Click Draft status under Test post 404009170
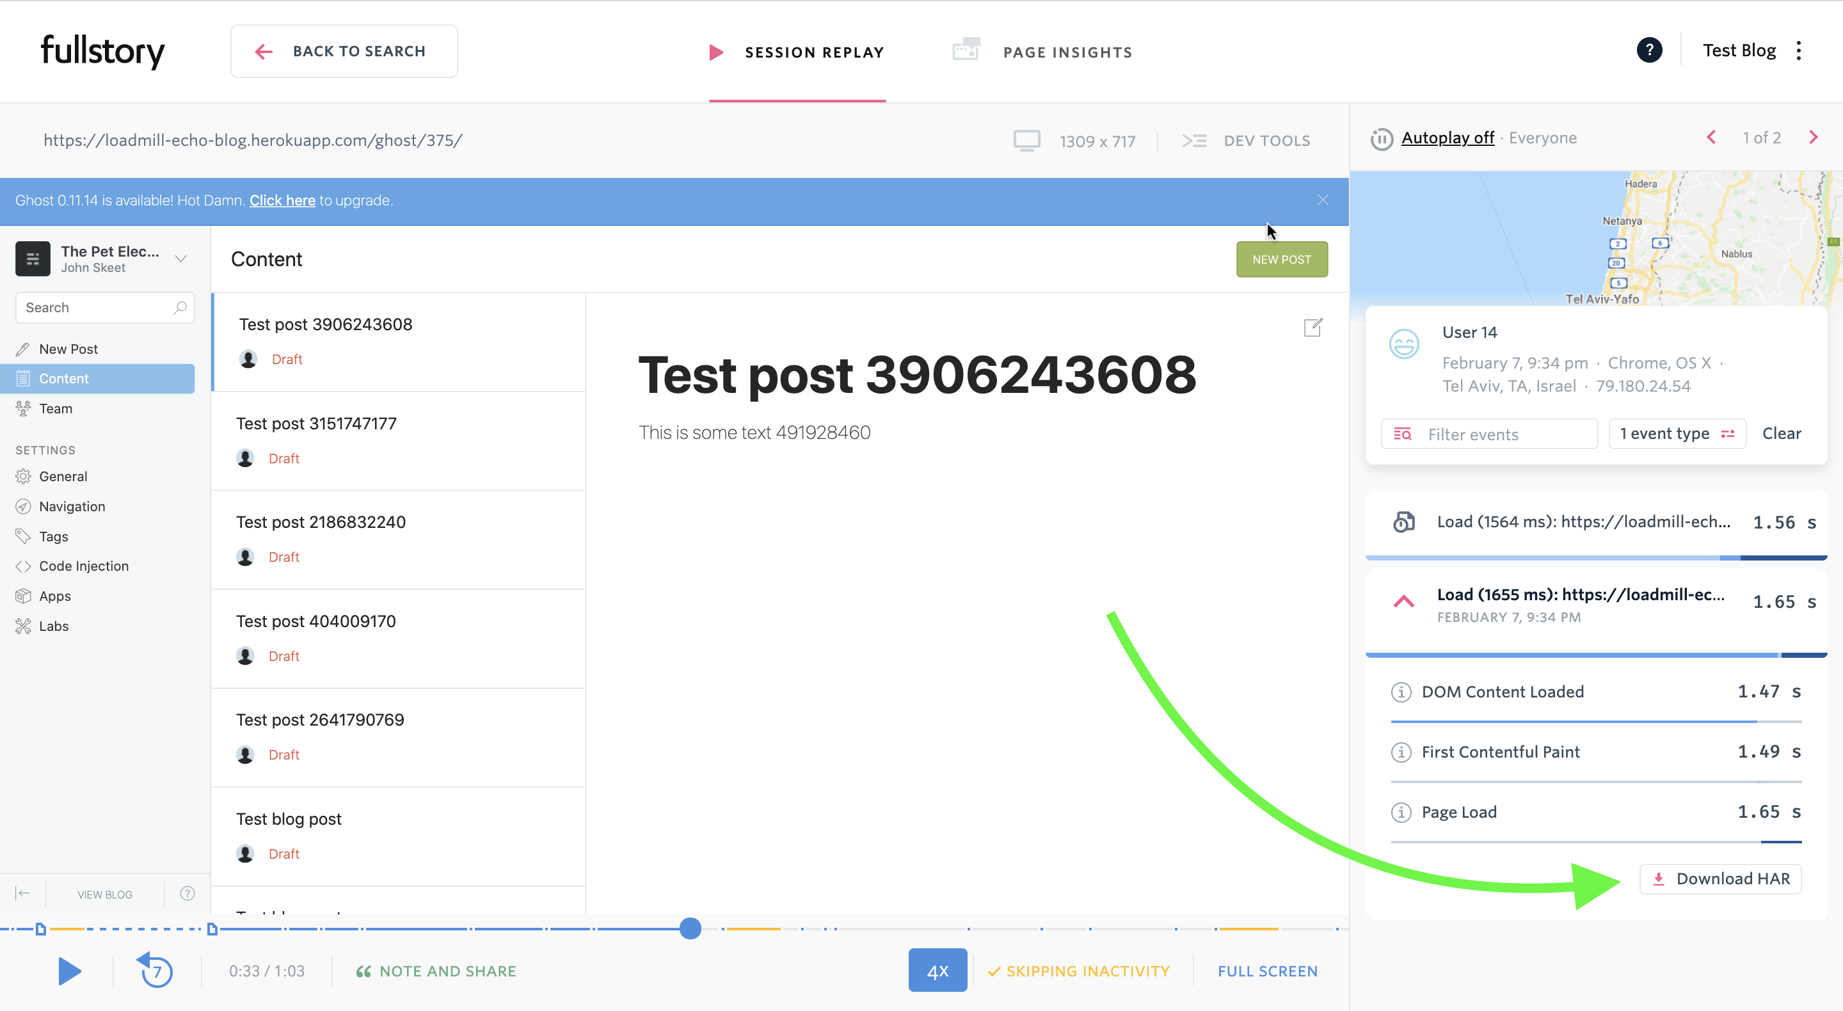The width and height of the screenshot is (1843, 1011). coord(284,656)
